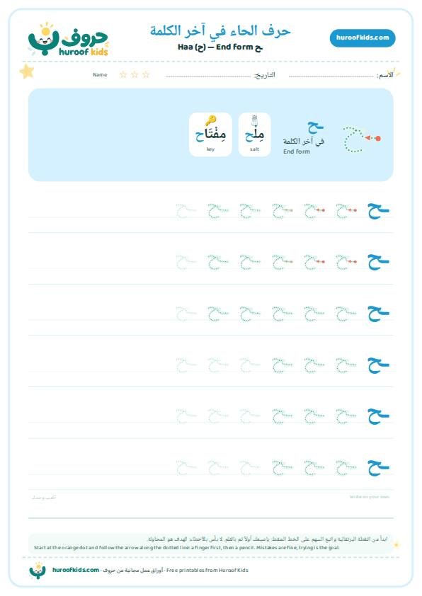Click the date blank line next to التاريخ
Screen dimensions: 422x596
point(208,76)
